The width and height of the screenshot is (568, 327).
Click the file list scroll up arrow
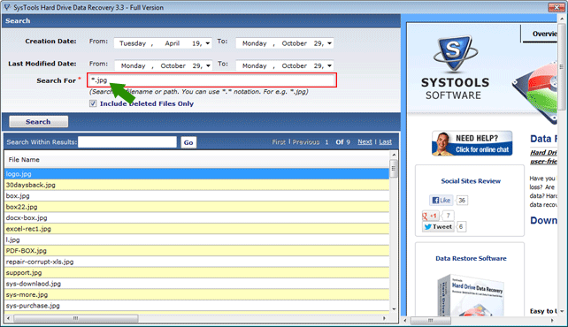tap(394, 155)
